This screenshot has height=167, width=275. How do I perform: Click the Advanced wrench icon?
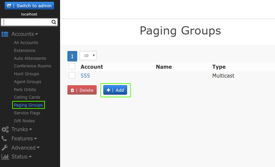coord(5,148)
